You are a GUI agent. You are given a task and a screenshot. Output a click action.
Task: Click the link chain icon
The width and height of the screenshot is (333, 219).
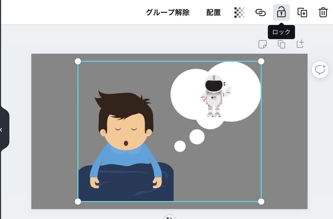[x=260, y=12]
